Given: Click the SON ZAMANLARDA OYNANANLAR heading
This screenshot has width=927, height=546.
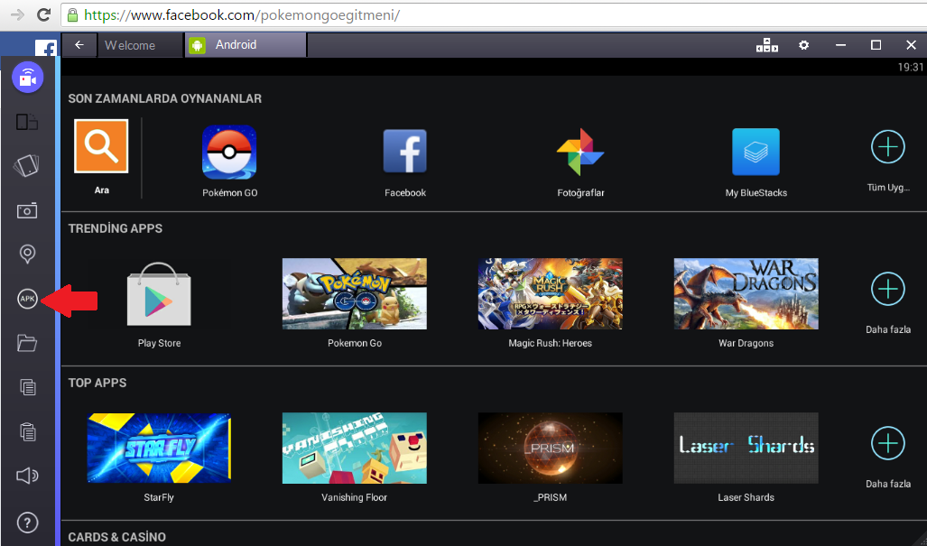Looking at the screenshot, I should 165,98.
